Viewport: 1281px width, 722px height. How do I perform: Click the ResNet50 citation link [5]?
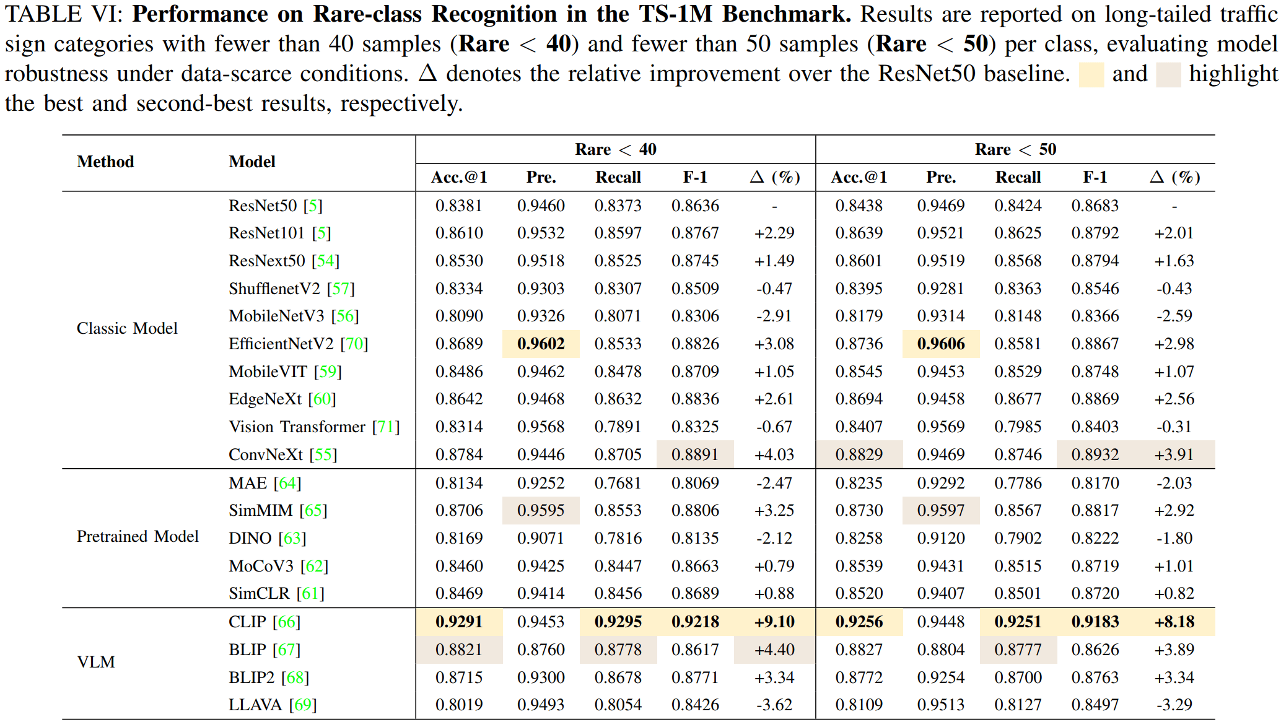tap(313, 206)
